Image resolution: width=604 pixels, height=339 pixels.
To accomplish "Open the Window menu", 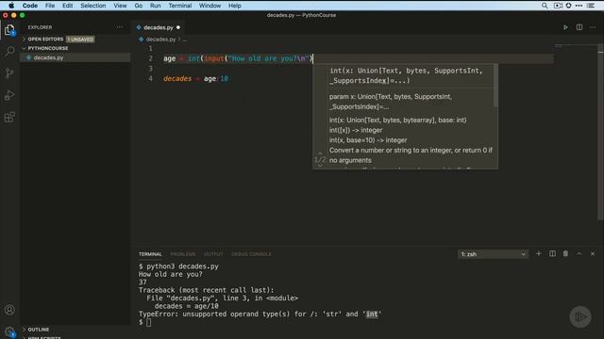I will point(210,6).
